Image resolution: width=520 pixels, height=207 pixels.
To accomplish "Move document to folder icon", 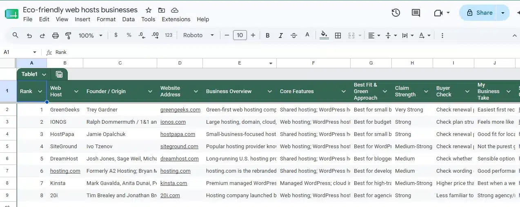I will point(162,10).
